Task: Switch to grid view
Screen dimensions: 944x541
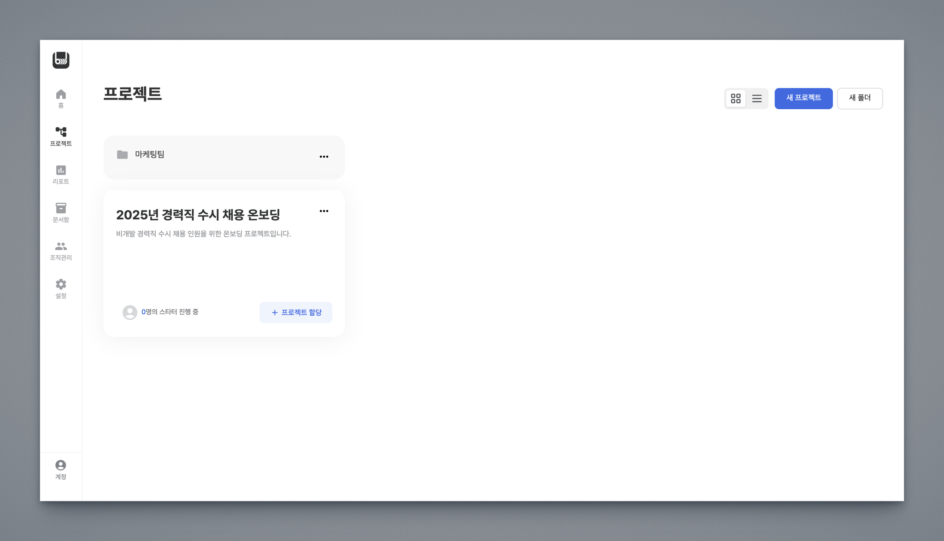Action: [736, 99]
